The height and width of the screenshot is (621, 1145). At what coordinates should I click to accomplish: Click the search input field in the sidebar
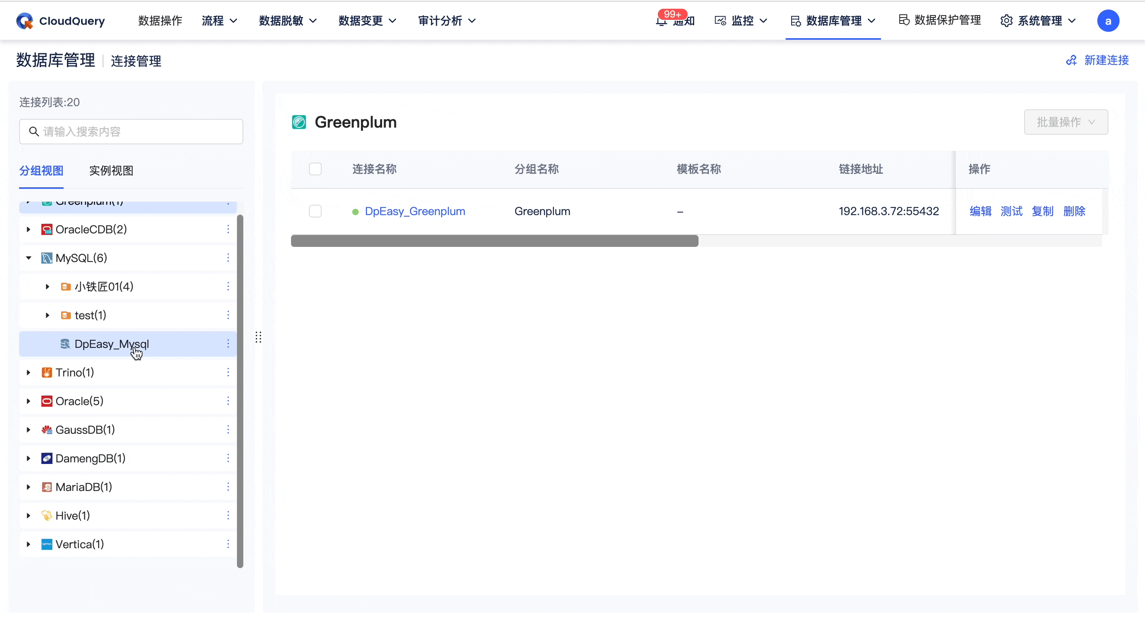131,131
